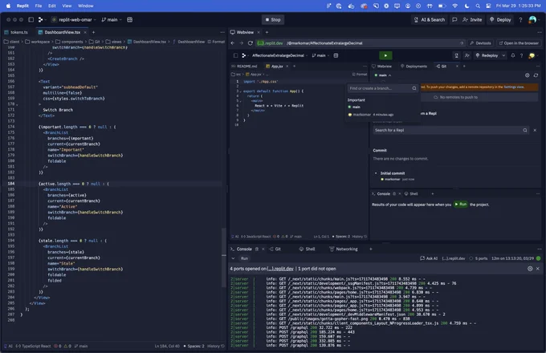Screen dimensions: 546x353
Task: Reload the webview page
Action: tap(250, 43)
